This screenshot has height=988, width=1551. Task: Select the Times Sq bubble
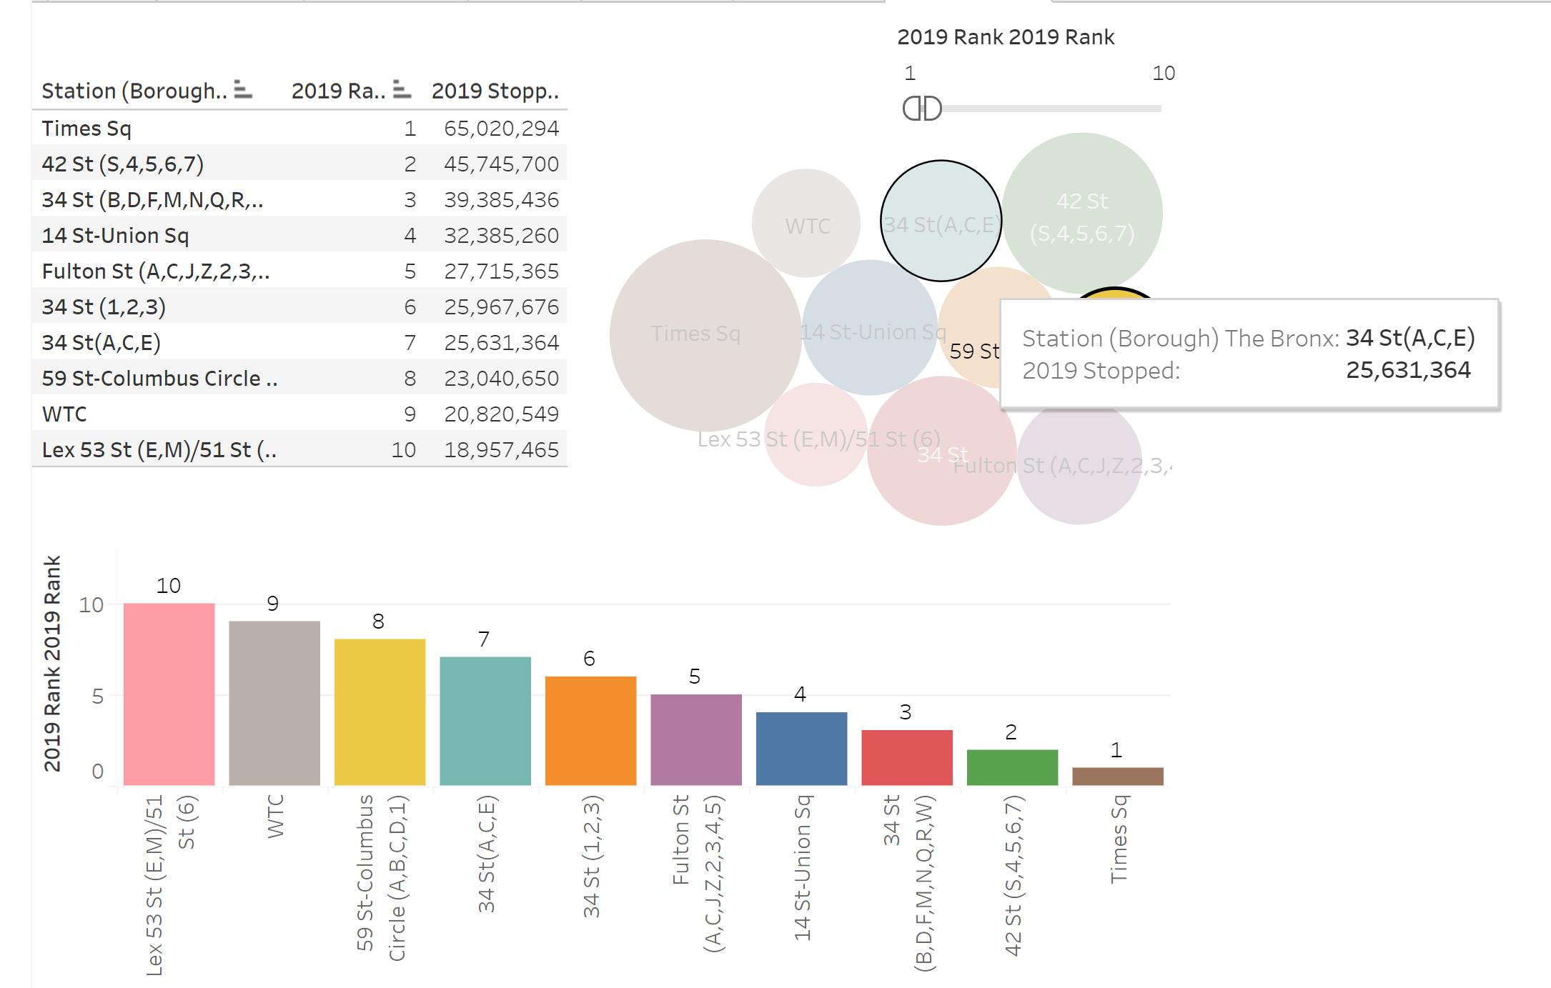pos(704,336)
